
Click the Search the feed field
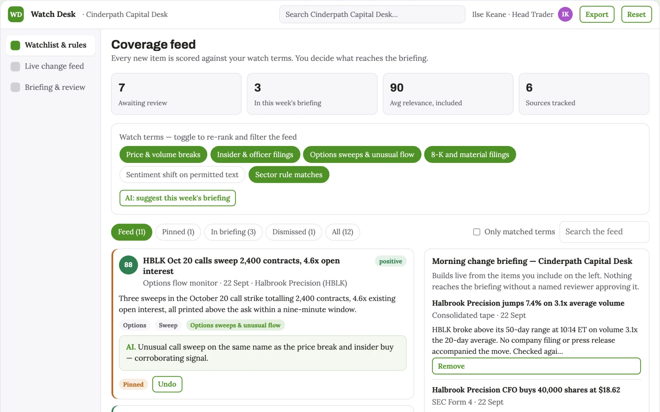coord(604,232)
